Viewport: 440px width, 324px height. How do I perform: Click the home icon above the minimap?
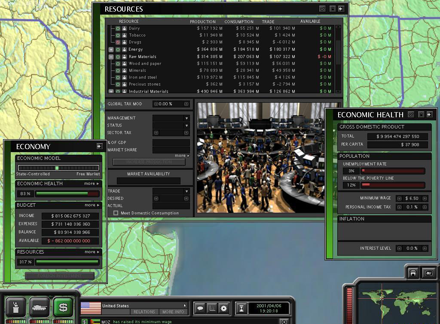pos(413,273)
